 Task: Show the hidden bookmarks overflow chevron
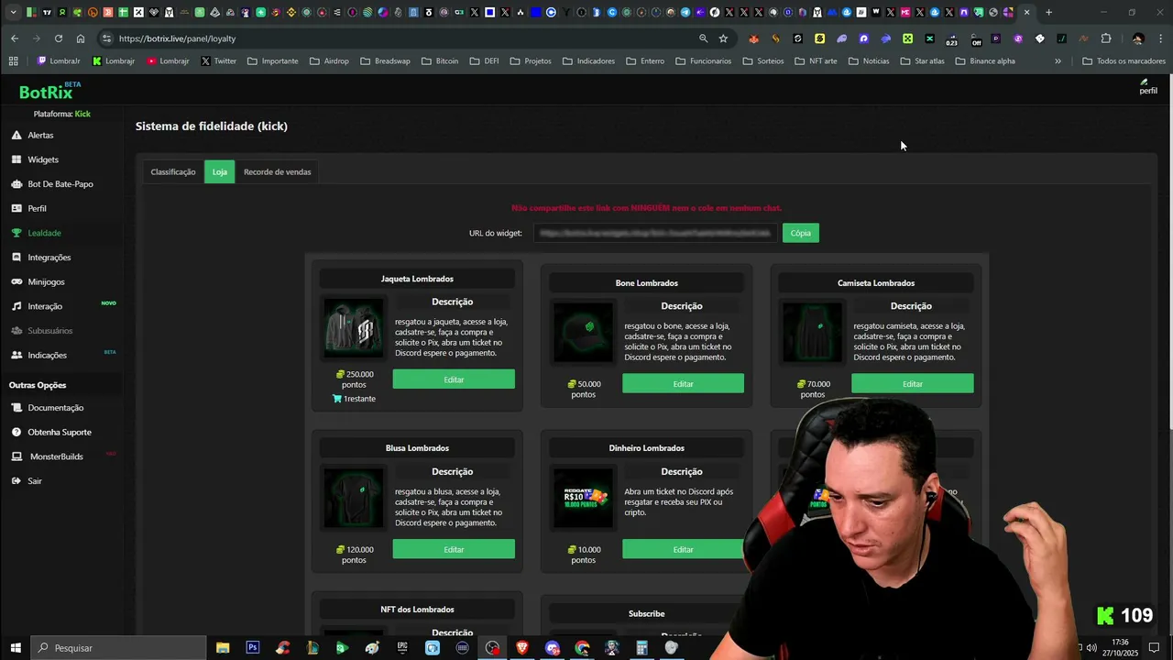pyautogui.click(x=1058, y=61)
